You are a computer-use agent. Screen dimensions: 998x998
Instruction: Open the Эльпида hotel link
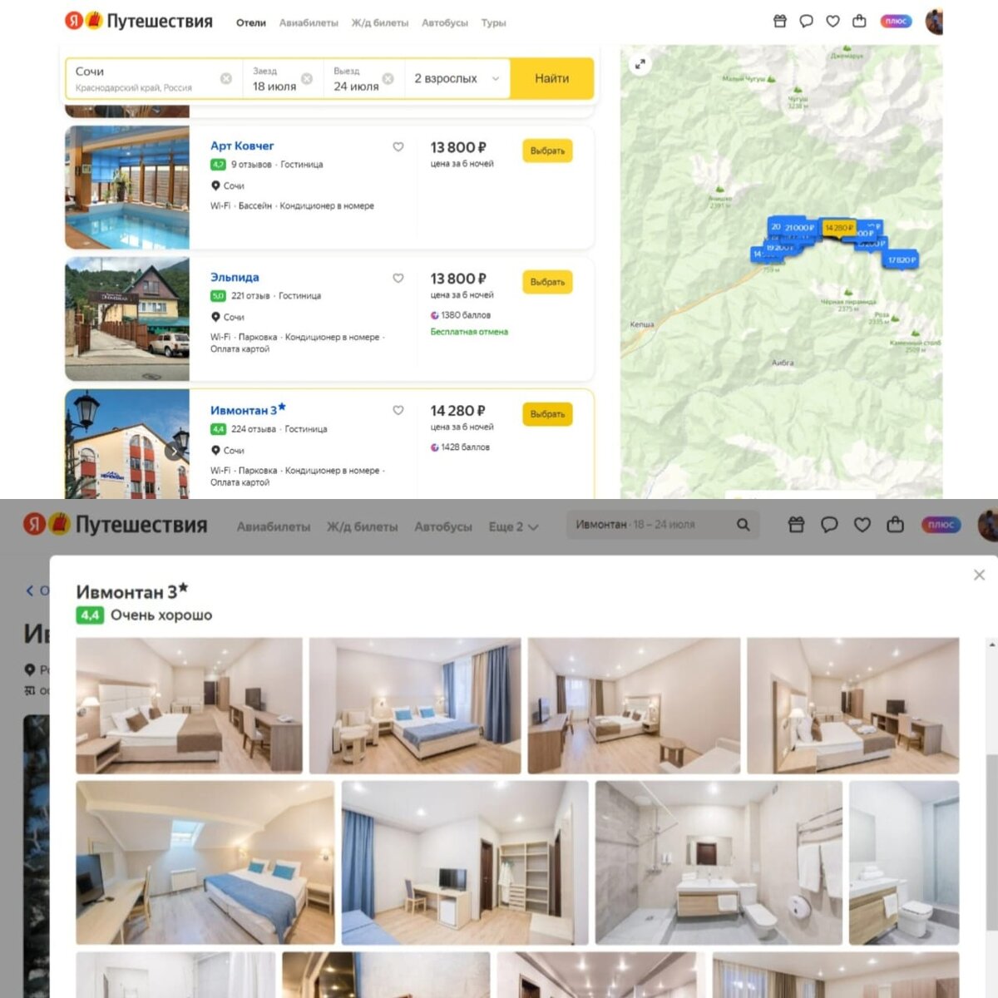tap(235, 277)
